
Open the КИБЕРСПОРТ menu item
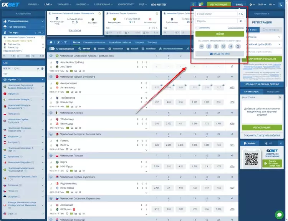pyautogui.click(x=126, y=4)
